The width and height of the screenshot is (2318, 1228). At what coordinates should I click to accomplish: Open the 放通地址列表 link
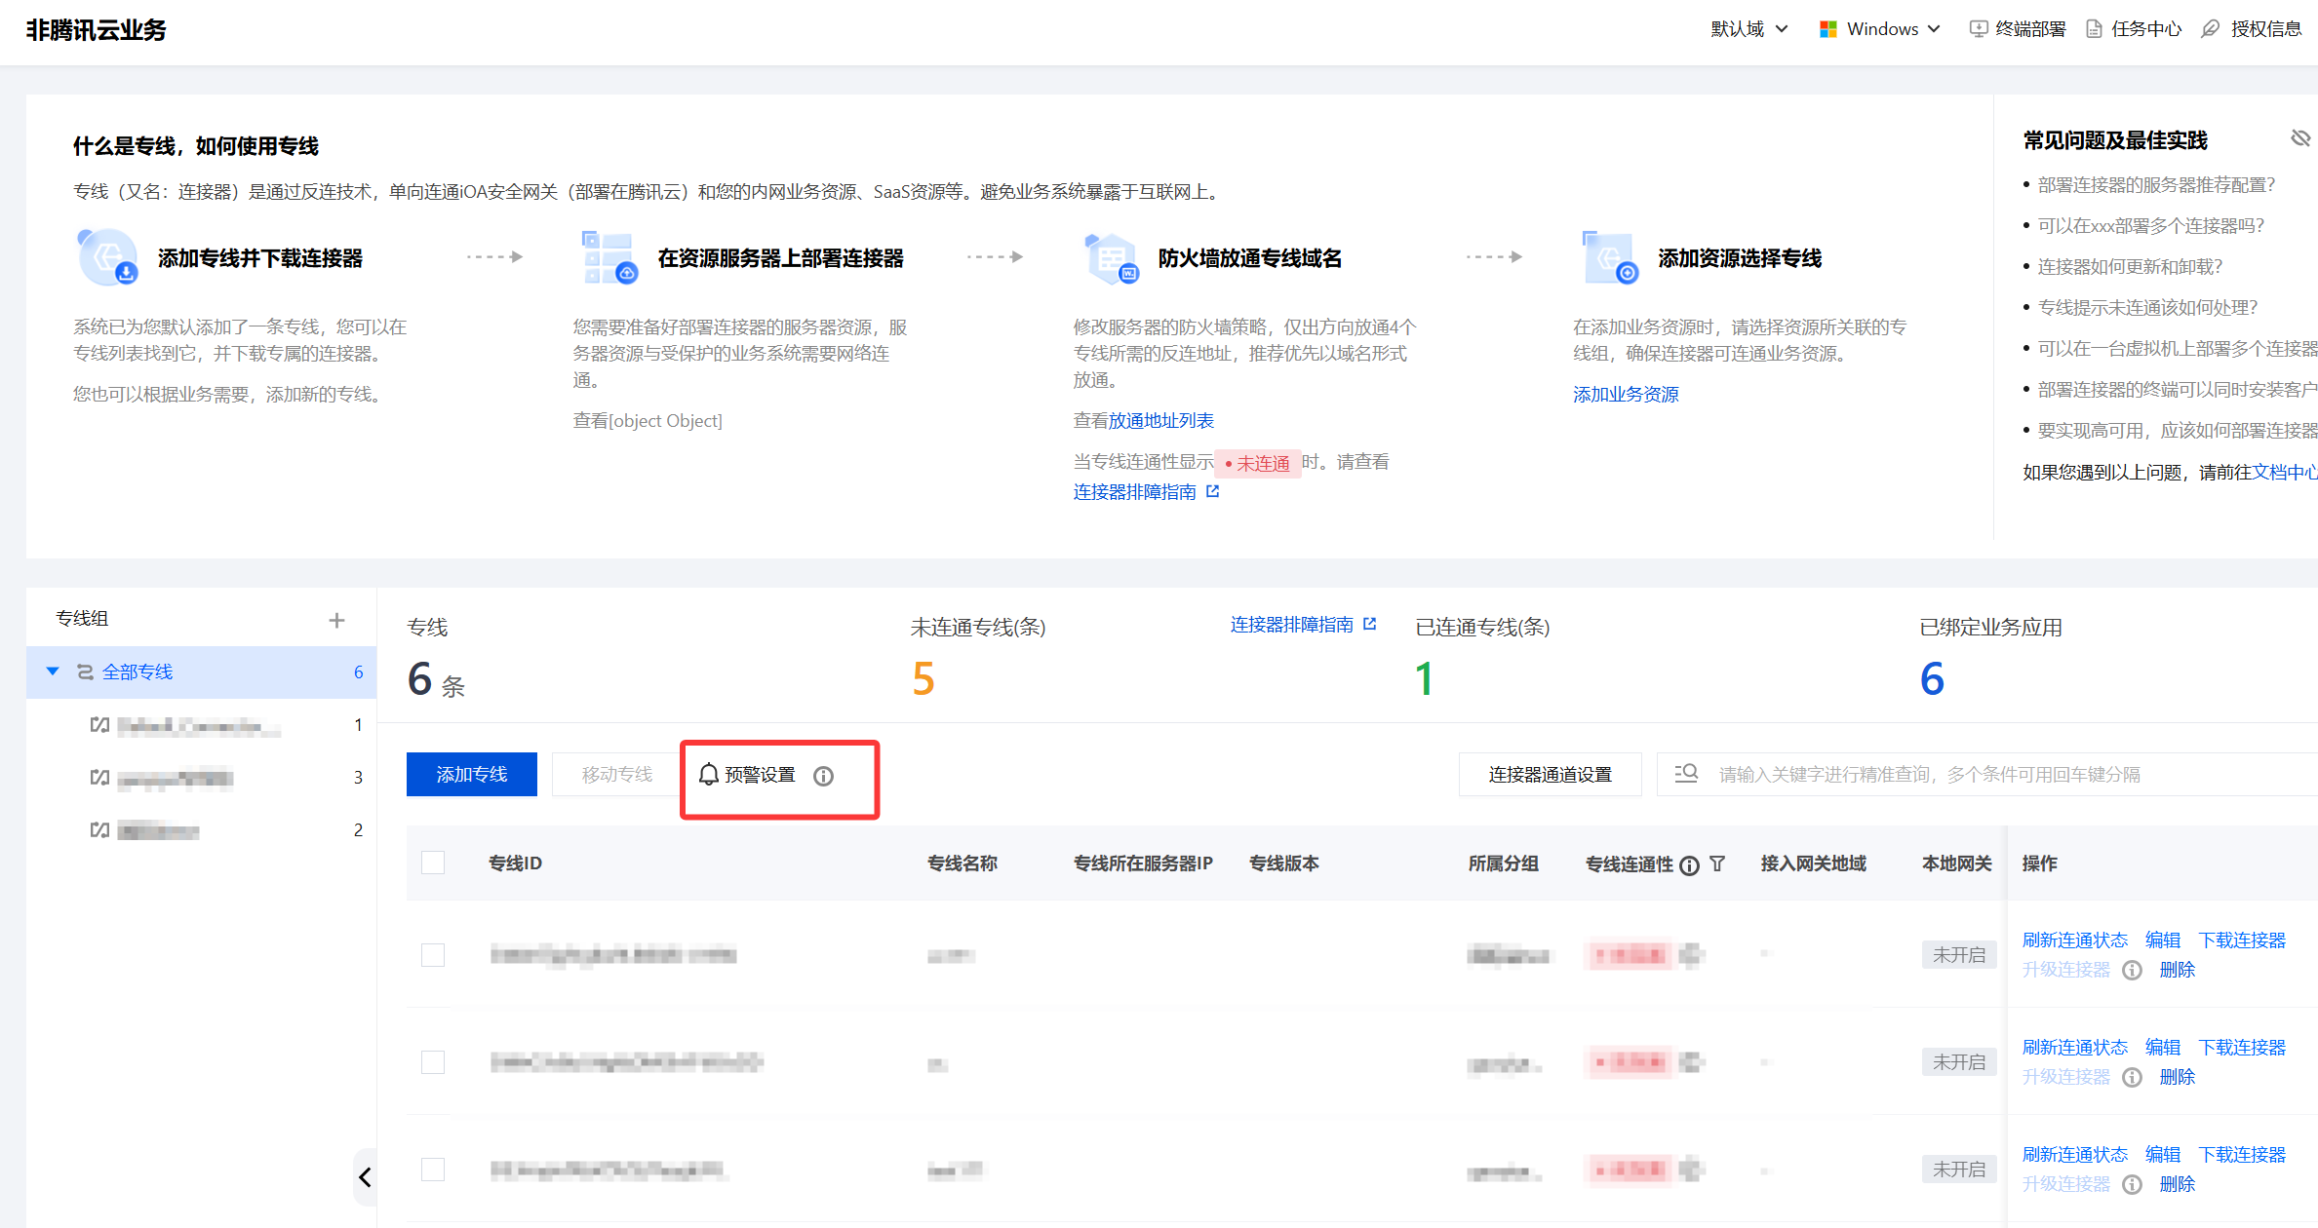(x=1161, y=420)
